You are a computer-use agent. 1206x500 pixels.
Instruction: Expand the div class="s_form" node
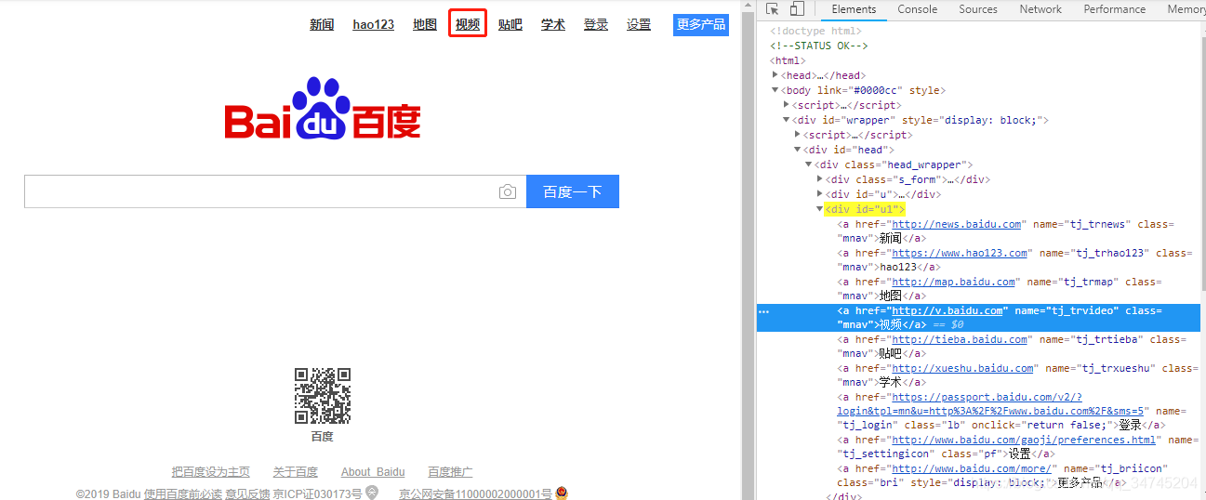point(820,179)
